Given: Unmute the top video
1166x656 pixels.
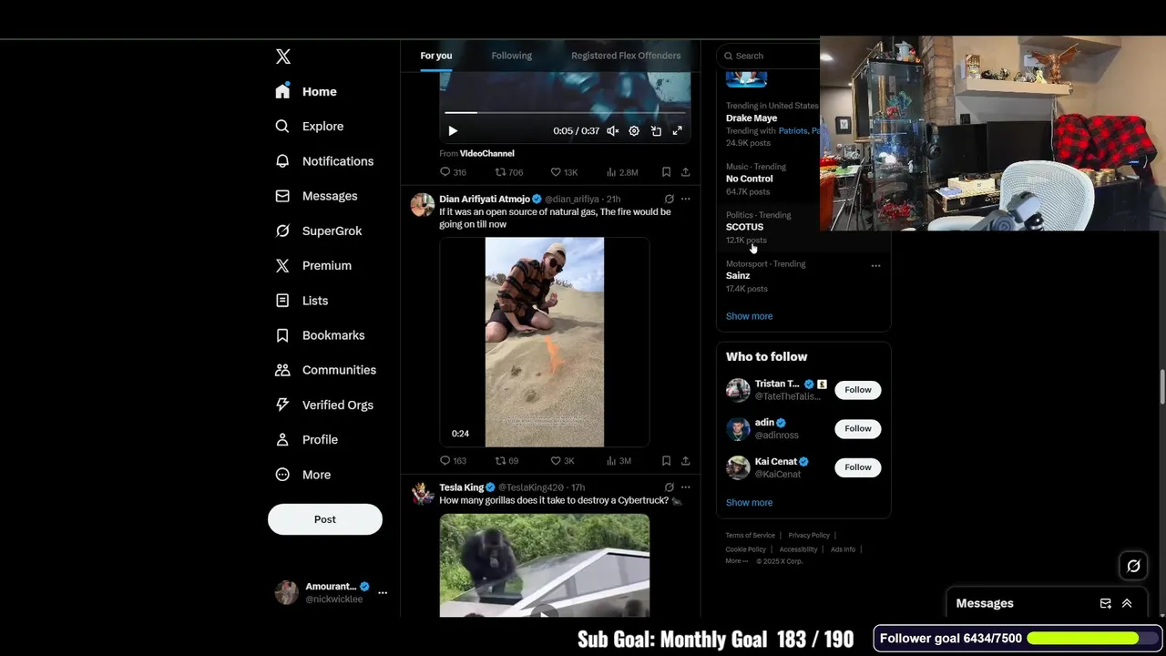Looking at the screenshot, I should (613, 131).
